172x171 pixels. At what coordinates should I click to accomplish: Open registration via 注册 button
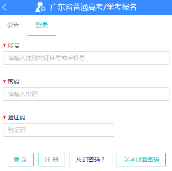coord(52,160)
